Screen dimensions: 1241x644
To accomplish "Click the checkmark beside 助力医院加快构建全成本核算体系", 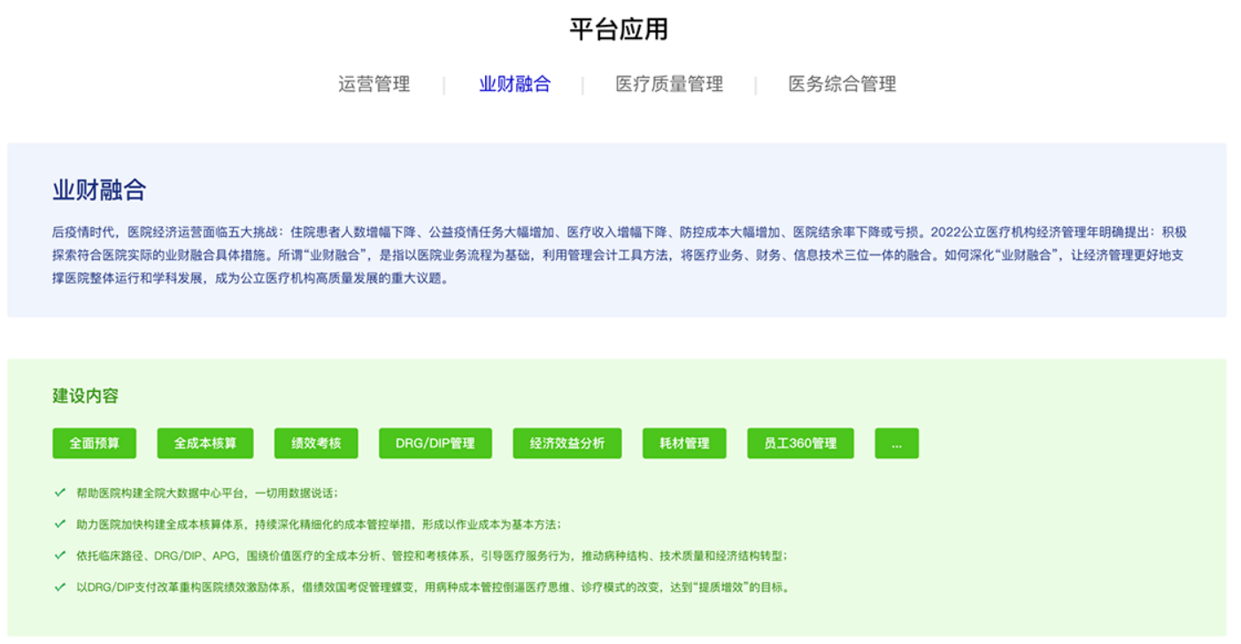I will (60, 524).
